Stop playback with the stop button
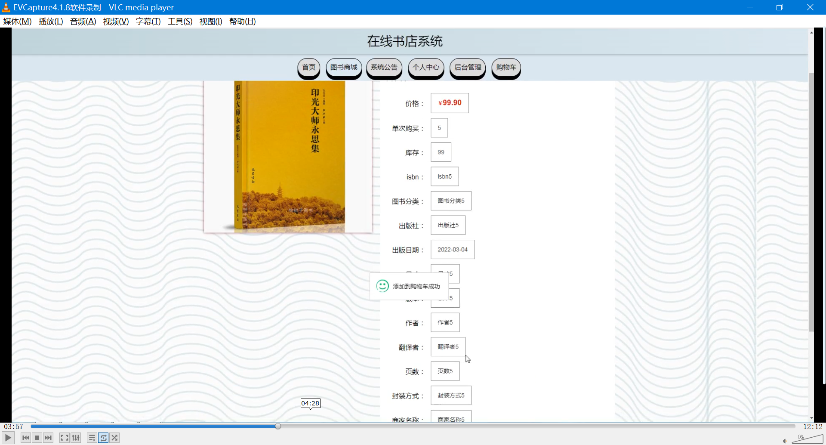826x445 pixels. pos(37,438)
